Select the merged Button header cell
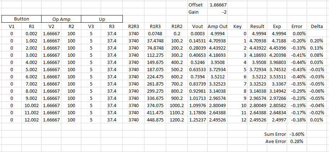Image resolution: width=329 pixels, height=152 pixels. tap(22, 19)
